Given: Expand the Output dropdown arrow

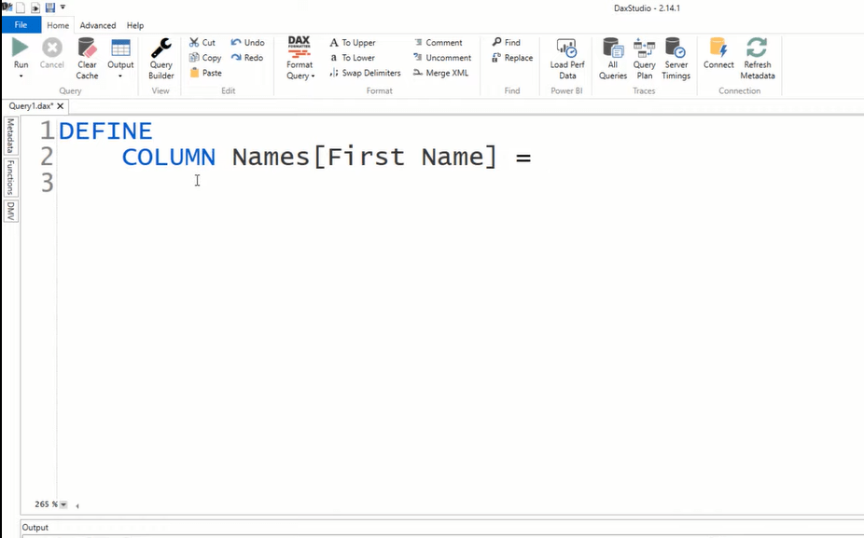Looking at the screenshot, I should coord(120,76).
